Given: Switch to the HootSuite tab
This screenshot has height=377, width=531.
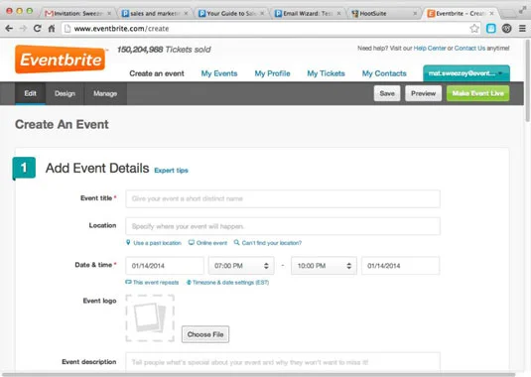Looking at the screenshot, I should [x=384, y=14].
